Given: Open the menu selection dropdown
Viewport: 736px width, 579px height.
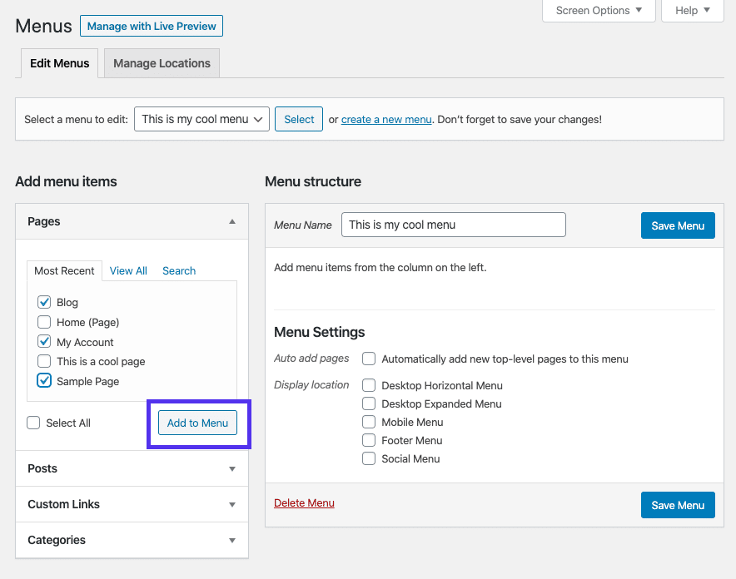Looking at the screenshot, I should coord(201,118).
